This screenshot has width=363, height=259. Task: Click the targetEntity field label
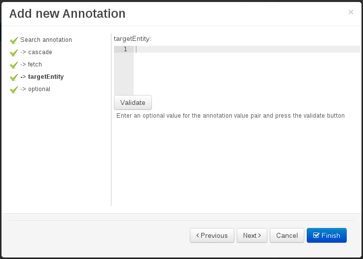click(x=133, y=38)
